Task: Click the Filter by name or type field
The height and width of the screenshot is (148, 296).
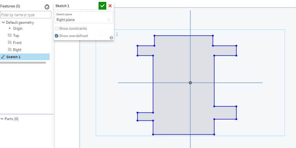Action: 26,15
